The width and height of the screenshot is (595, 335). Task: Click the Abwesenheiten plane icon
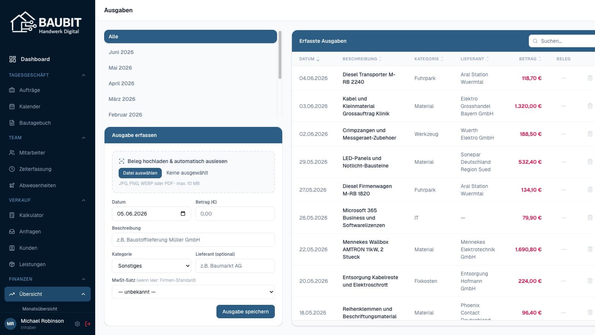pyautogui.click(x=12, y=185)
